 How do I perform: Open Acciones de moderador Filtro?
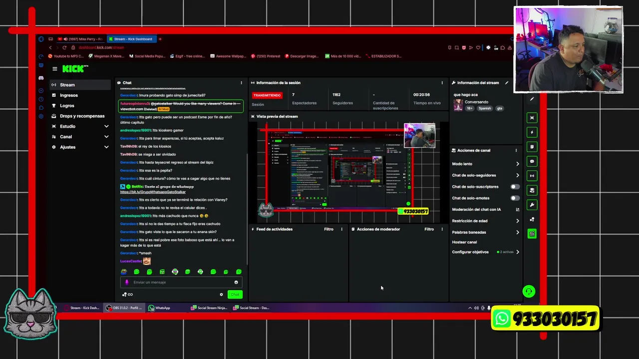[429, 229]
